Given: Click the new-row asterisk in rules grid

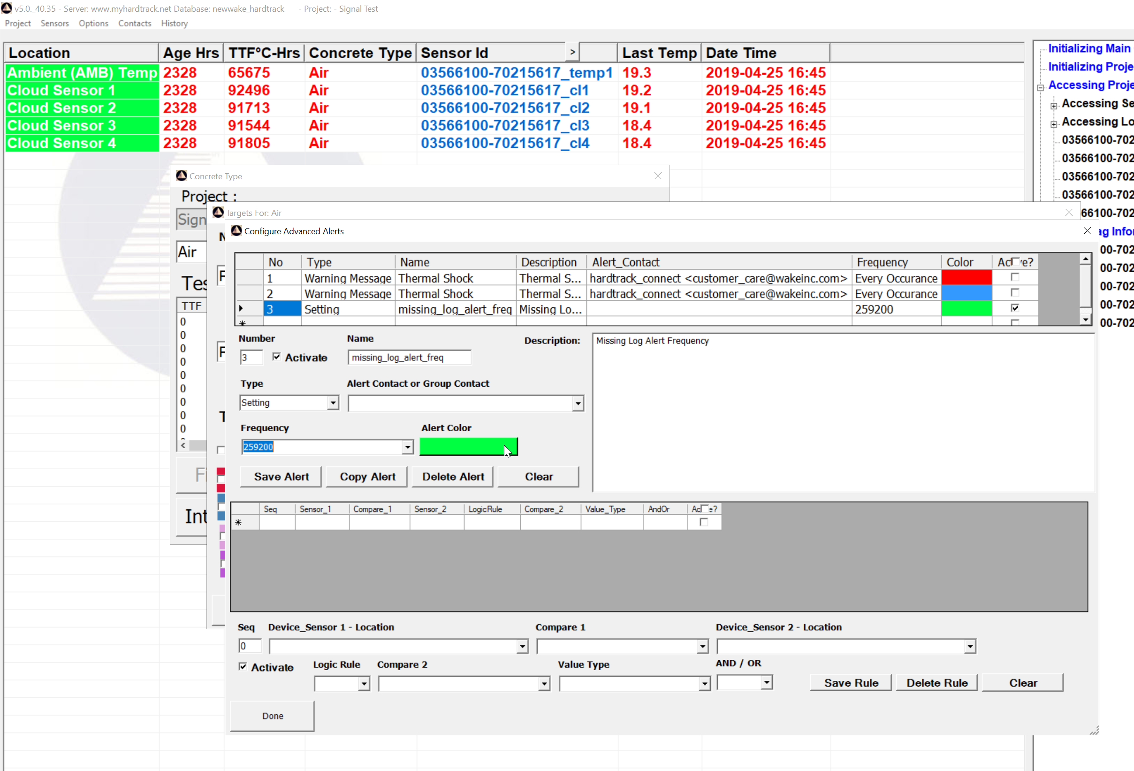Looking at the screenshot, I should point(239,522).
